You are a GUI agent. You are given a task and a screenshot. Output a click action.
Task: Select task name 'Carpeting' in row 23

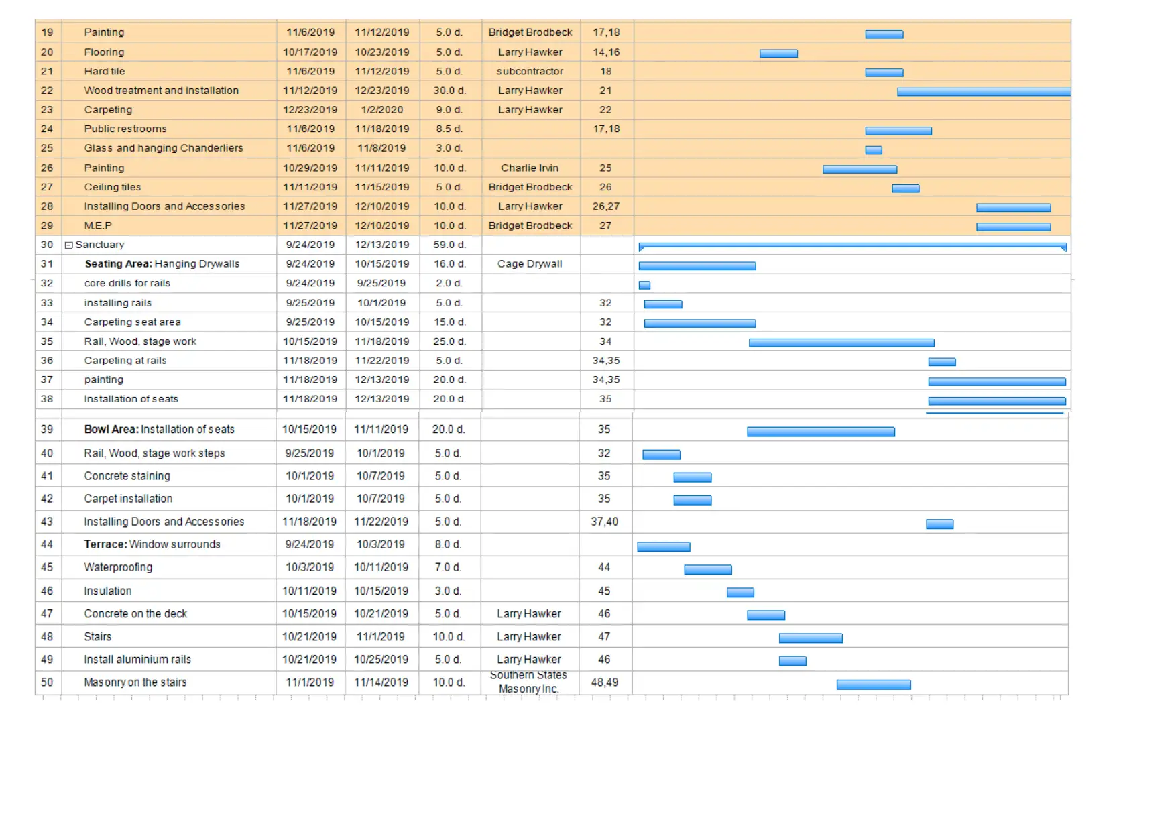point(108,109)
